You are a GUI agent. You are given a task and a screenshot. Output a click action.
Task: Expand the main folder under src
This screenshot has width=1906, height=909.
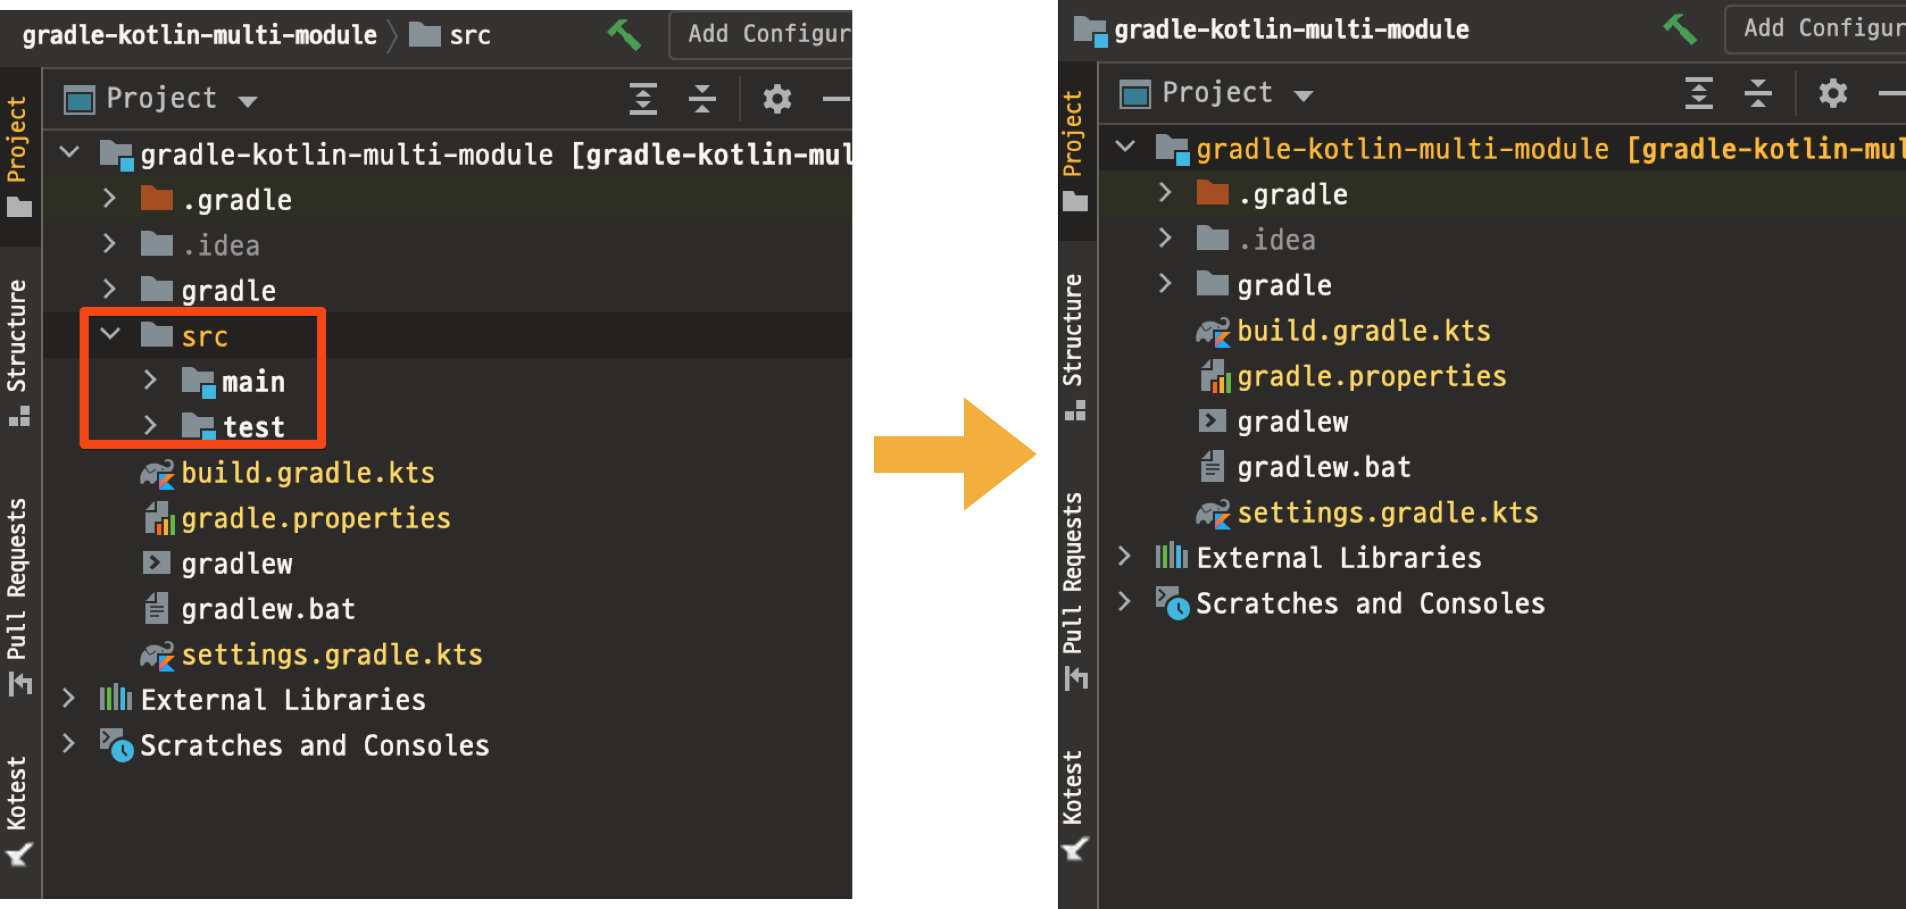point(150,380)
